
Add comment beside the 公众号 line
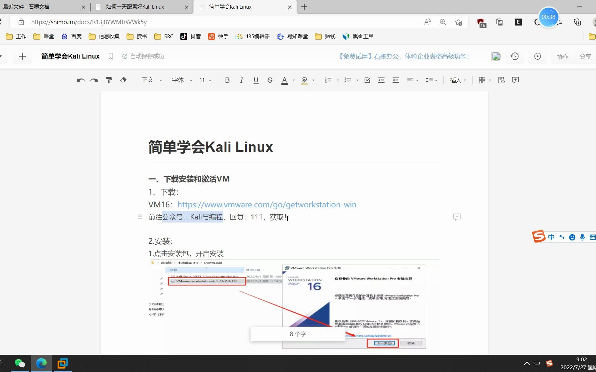457,217
